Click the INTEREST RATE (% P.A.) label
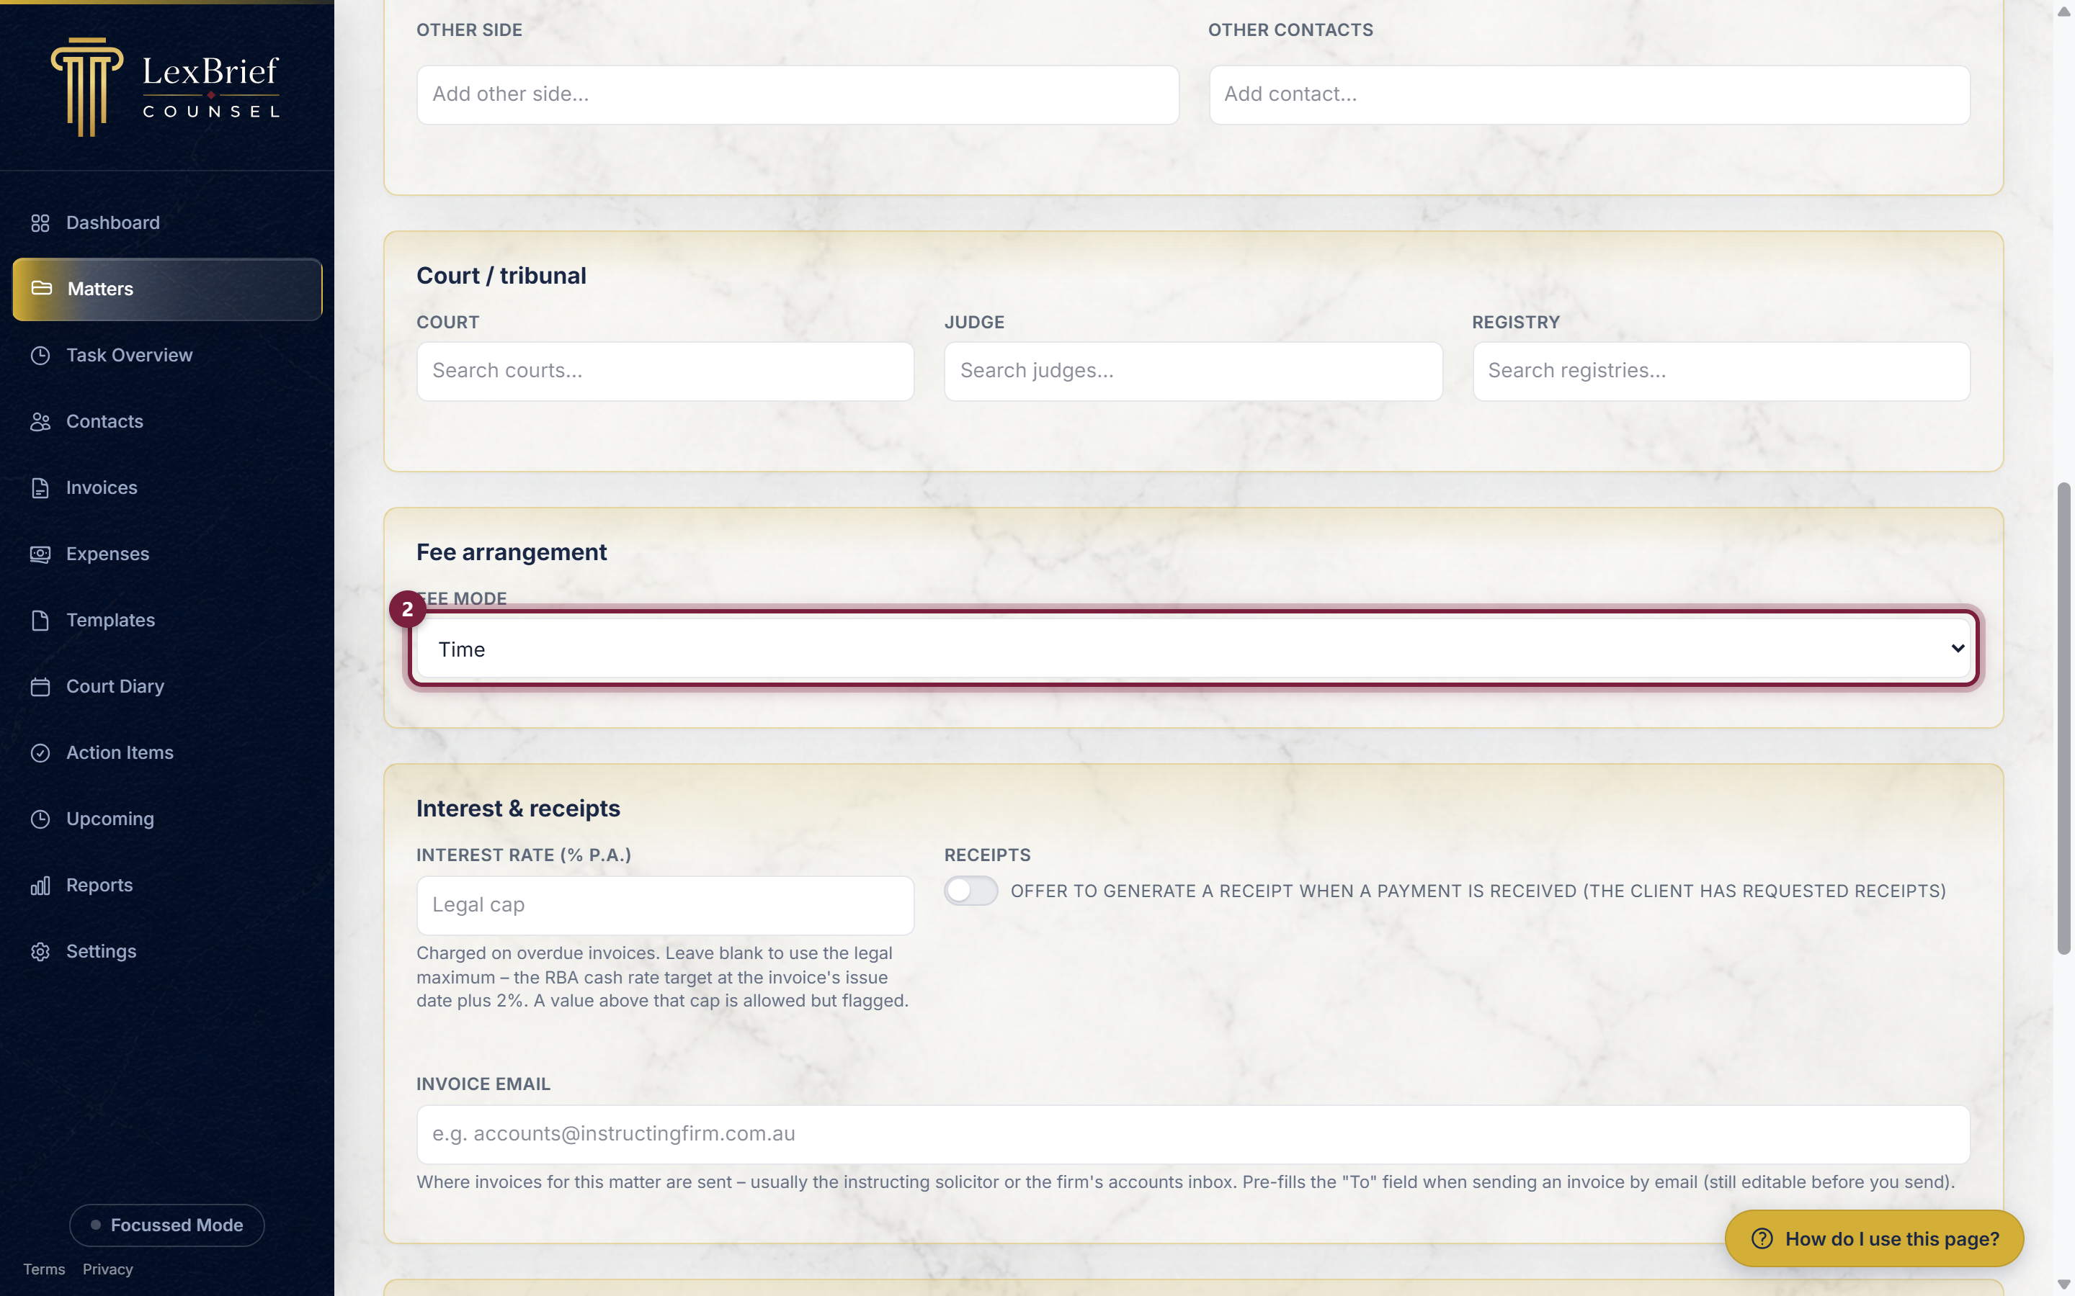This screenshot has width=2075, height=1296. (524, 855)
